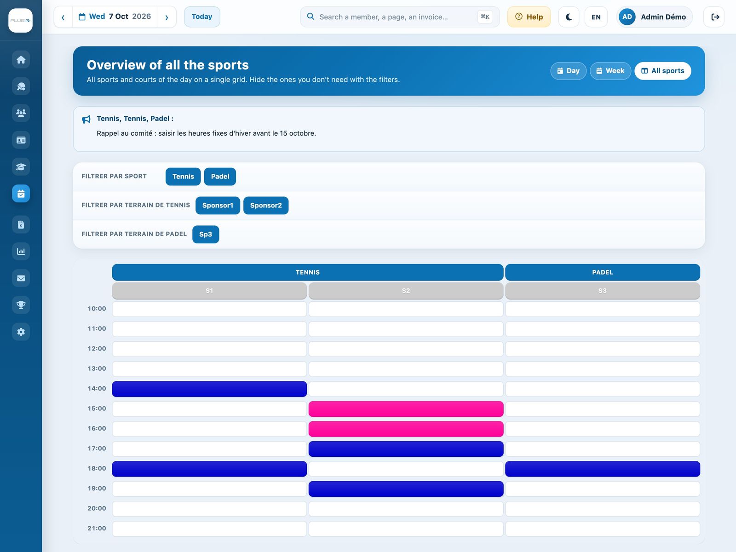
Task: Open the statistics chart sidebar icon
Action: click(x=21, y=251)
